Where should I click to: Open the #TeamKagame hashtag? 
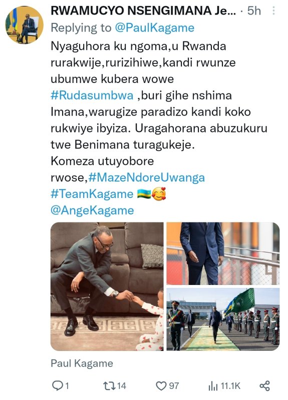92,194
